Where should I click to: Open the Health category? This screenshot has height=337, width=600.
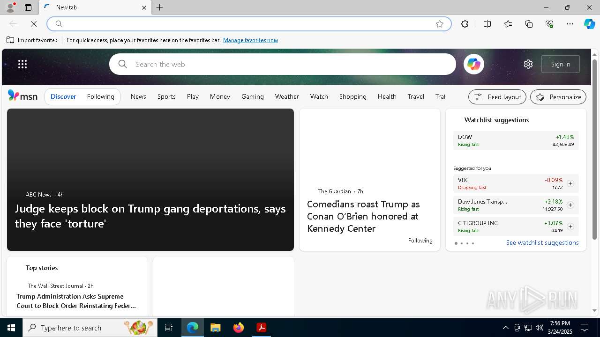tap(387, 96)
